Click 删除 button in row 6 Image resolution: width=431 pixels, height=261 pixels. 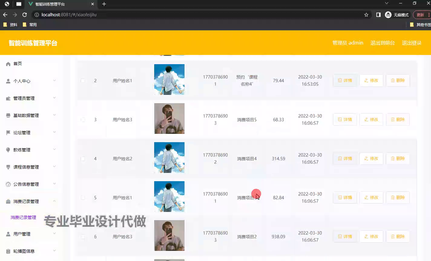(398, 236)
